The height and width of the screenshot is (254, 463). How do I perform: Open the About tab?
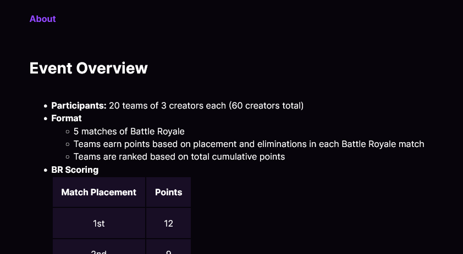(42, 19)
